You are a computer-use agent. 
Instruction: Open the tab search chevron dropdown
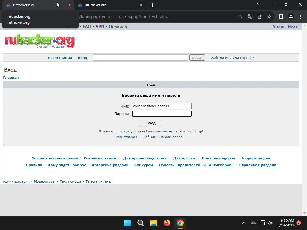[x=259, y=4]
